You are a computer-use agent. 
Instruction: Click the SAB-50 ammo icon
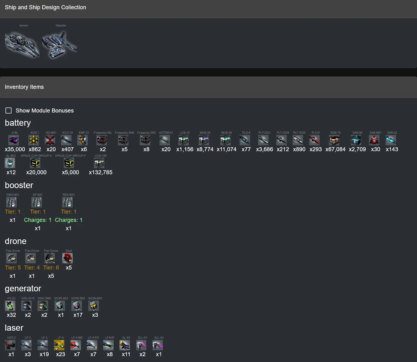356,140
